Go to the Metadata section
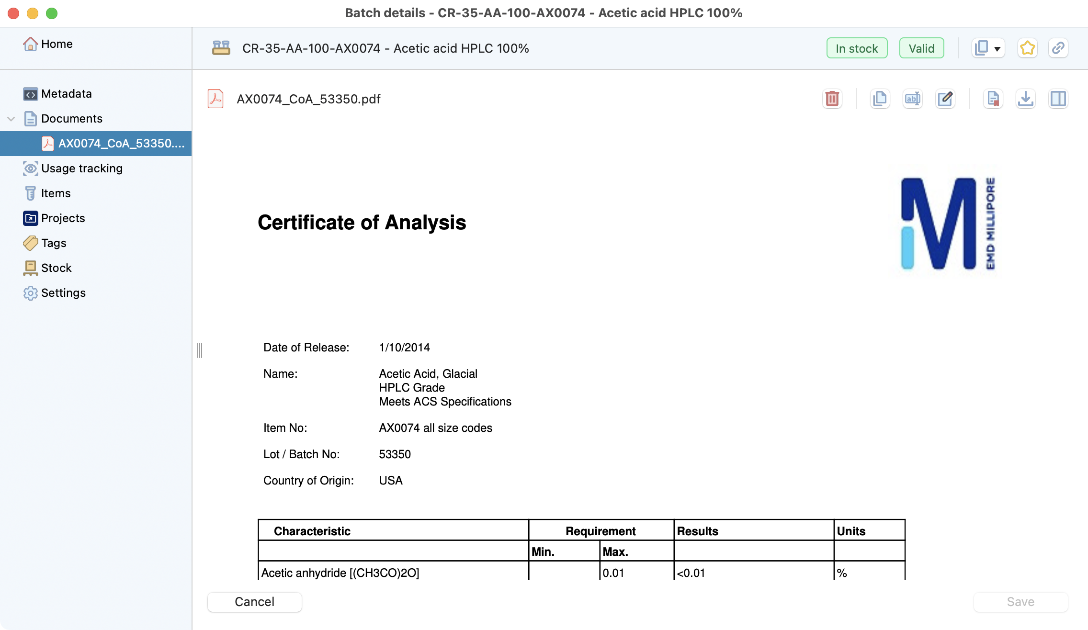The image size is (1088, 630). click(x=66, y=94)
